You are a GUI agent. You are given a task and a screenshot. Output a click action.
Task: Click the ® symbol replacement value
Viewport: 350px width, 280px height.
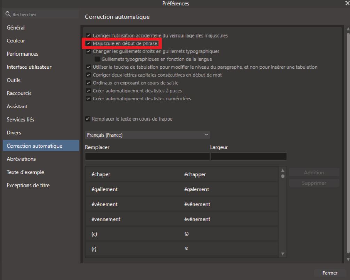[x=187, y=248]
